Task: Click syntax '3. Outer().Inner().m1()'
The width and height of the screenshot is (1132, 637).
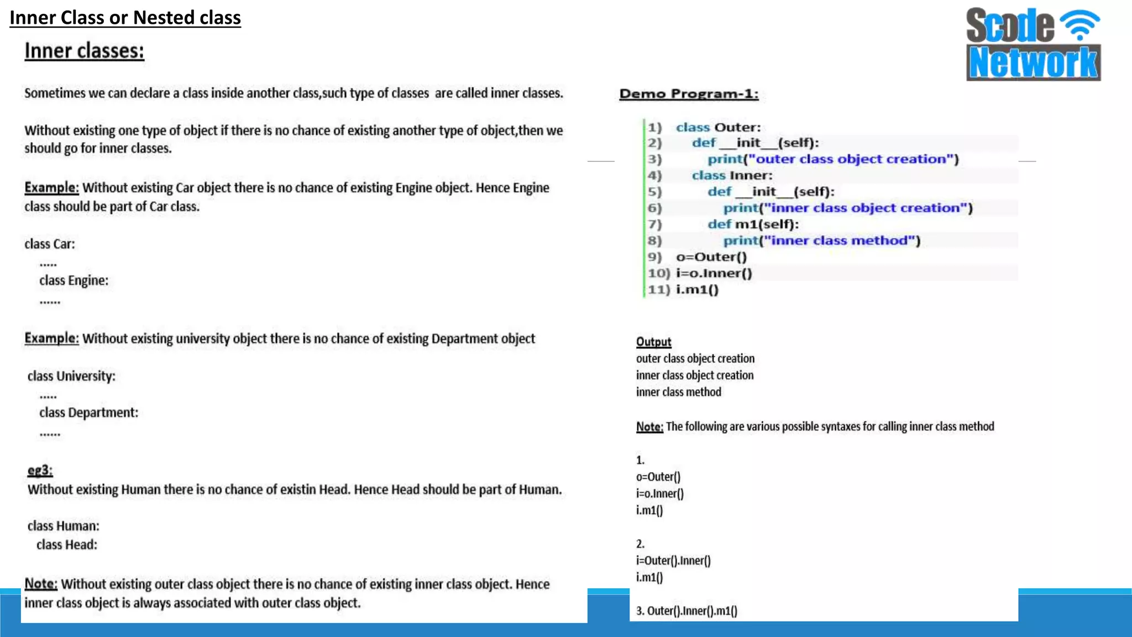Action: pyautogui.click(x=686, y=611)
